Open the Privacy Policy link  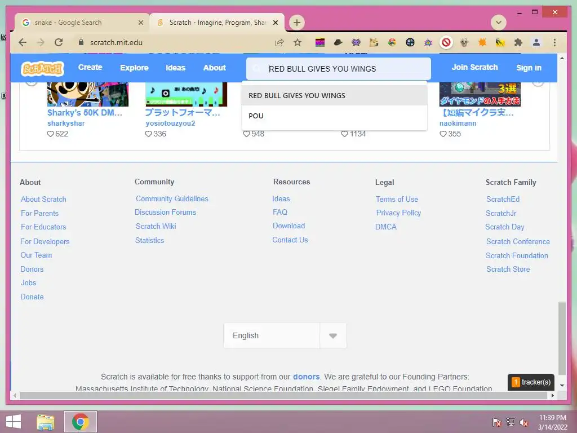click(398, 213)
